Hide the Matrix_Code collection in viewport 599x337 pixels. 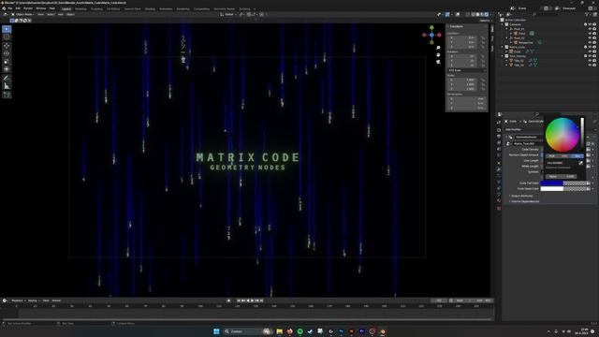point(590,47)
